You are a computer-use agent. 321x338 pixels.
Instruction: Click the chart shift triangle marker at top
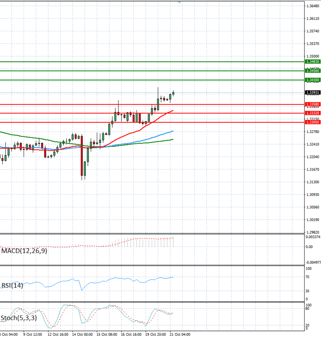(x=179, y=2)
